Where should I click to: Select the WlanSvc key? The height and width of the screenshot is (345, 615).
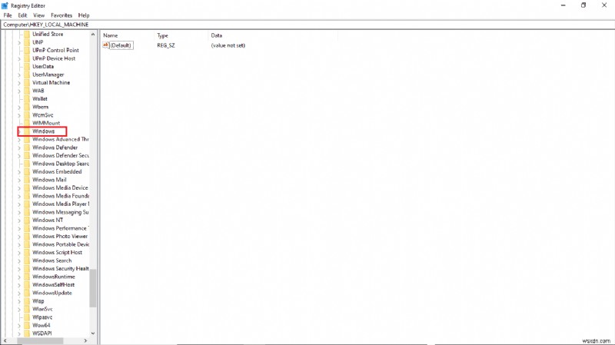[42, 309]
